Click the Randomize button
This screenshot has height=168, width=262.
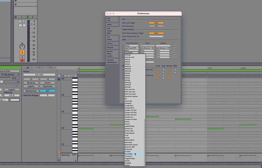(31, 91)
